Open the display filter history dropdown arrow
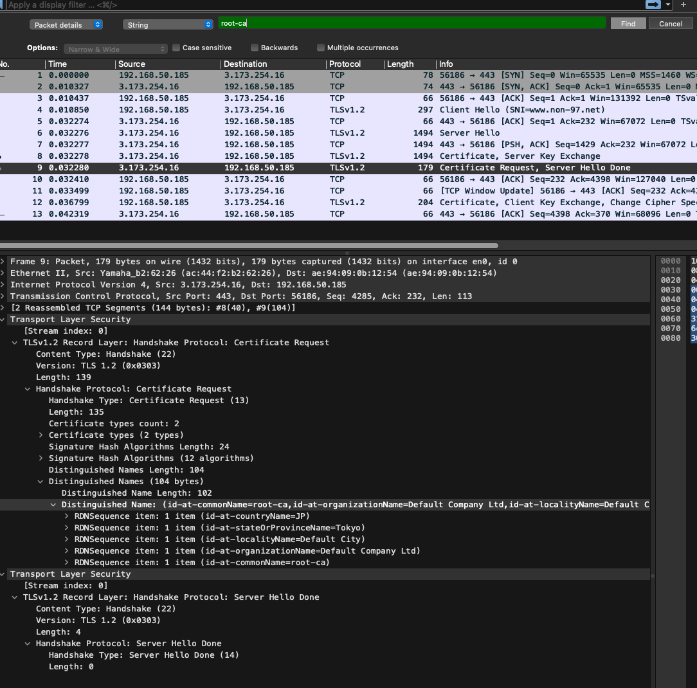The height and width of the screenshot is (688, 697). click(x=668, y=5)
